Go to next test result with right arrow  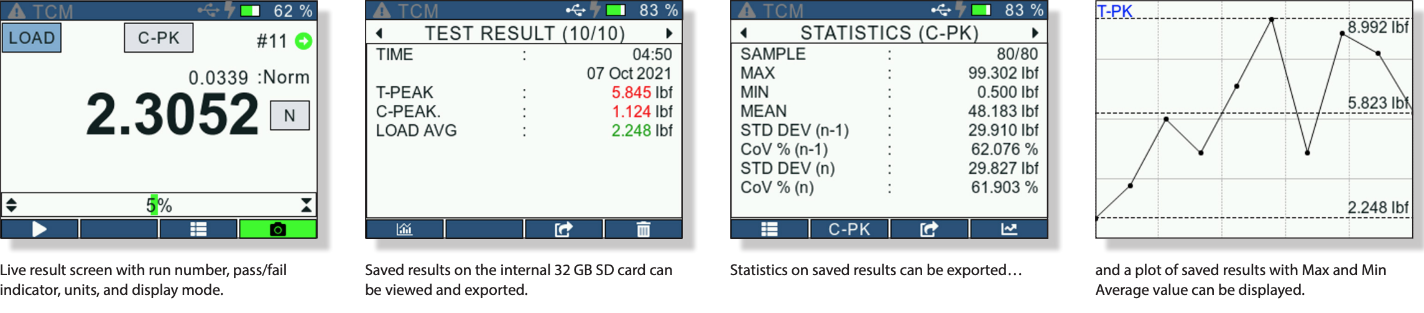669,33
